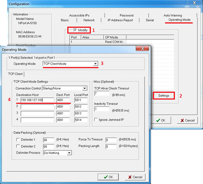Click the Force Tx Timeout field
Image resolution: width=203 pixels, height=184 pixels.
pos(111,140)
